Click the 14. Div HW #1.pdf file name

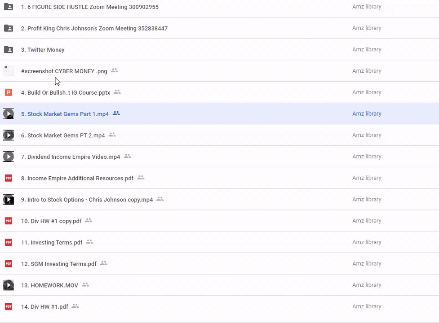click(x=44, y=307)
